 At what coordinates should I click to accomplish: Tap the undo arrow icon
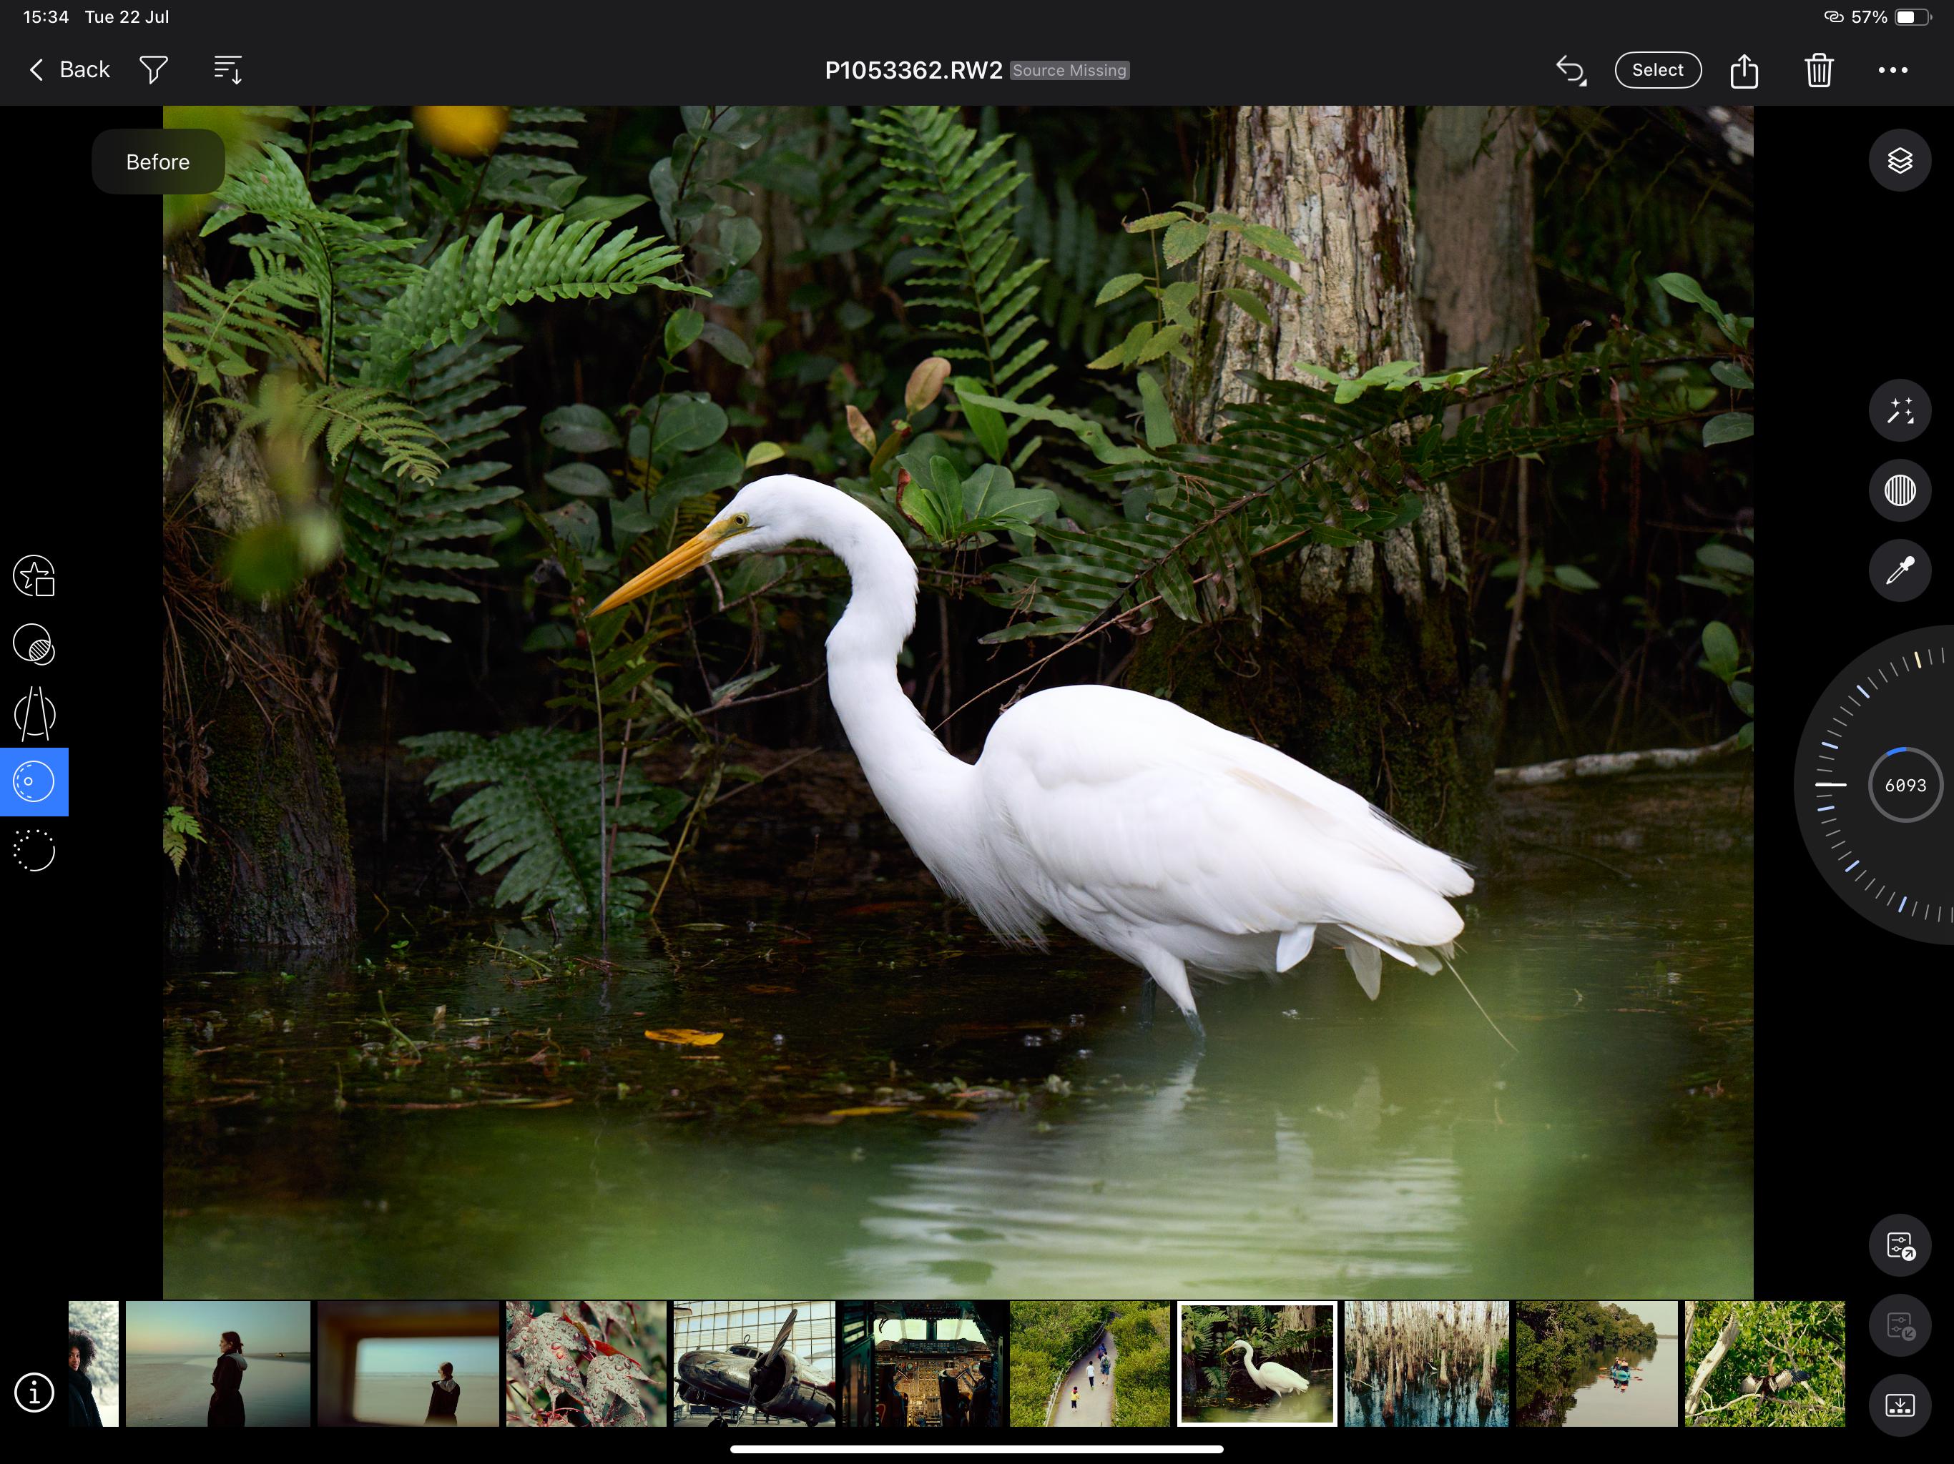[x=1571, y=70]
